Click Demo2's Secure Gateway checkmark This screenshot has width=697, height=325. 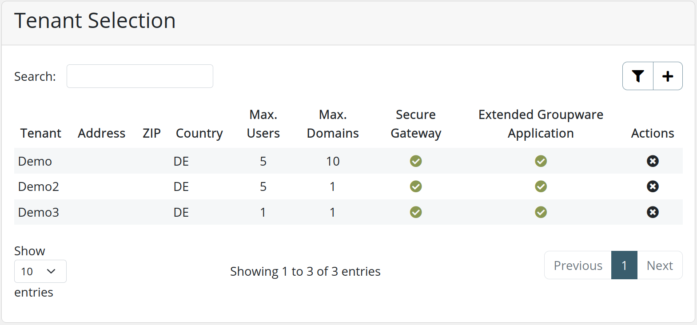416,186
